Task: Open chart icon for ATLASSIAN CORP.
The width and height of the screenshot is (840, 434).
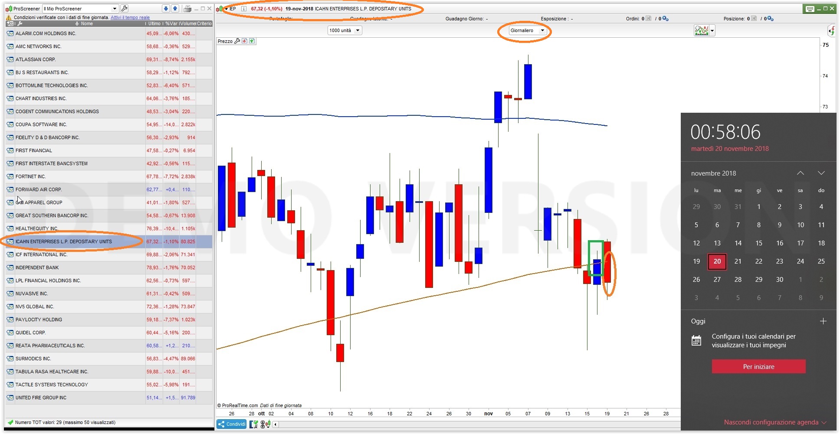Action: [x=10, y=59]
